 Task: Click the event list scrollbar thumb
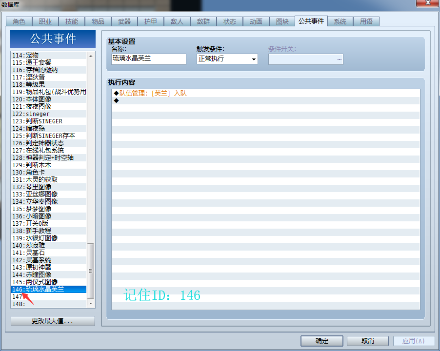click(x=90, y=271)
